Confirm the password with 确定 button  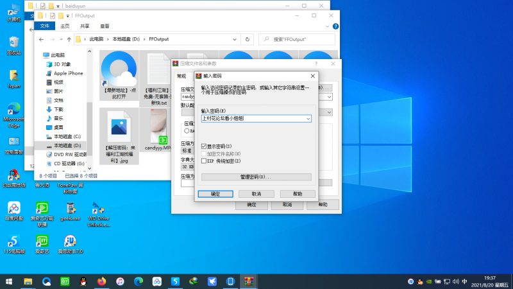[215, 193]
